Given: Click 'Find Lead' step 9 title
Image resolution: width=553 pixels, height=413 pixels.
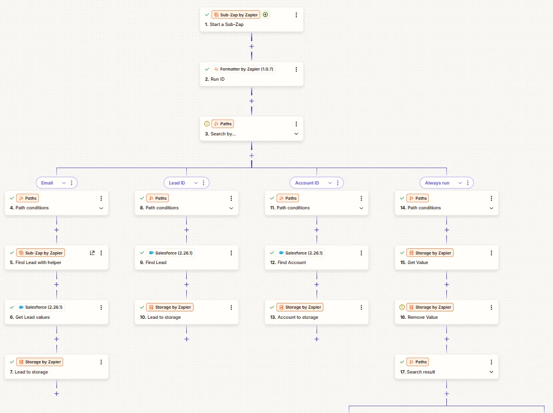Looking at the screenshot, I should coord(156,263).
